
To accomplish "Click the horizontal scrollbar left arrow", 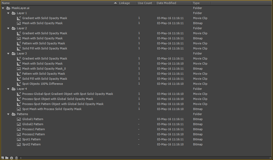I will pyautogui.click(x=21, y=158).
